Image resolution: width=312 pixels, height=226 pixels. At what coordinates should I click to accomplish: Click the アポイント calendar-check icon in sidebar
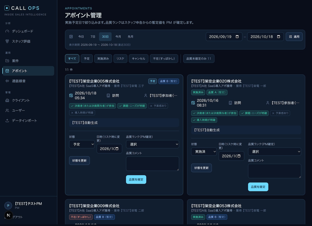(x=7, y=71)
